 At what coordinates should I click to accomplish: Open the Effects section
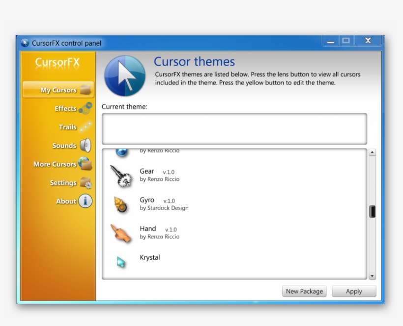pos(66,108)
